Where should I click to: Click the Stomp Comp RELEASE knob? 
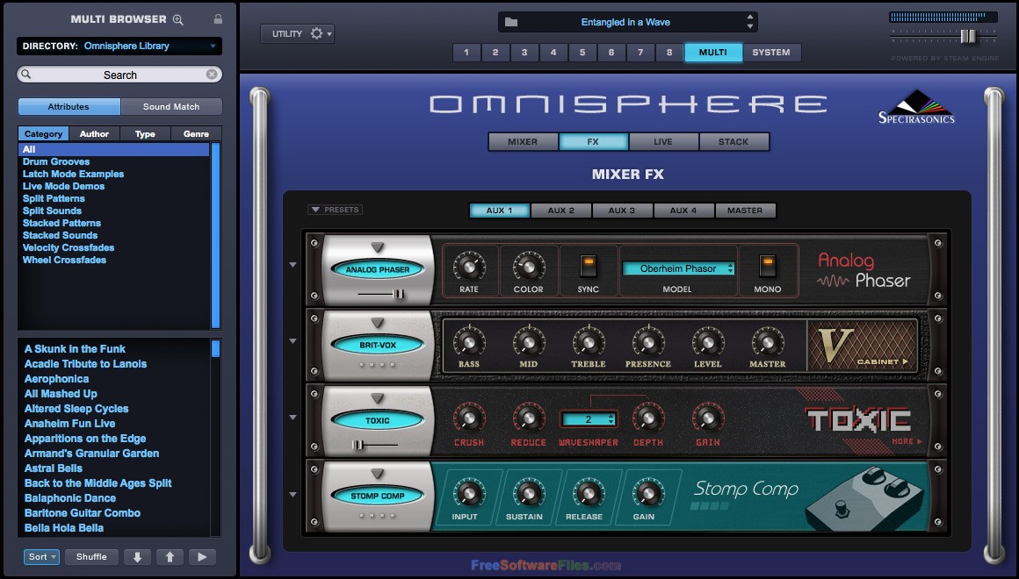(589, 494)
